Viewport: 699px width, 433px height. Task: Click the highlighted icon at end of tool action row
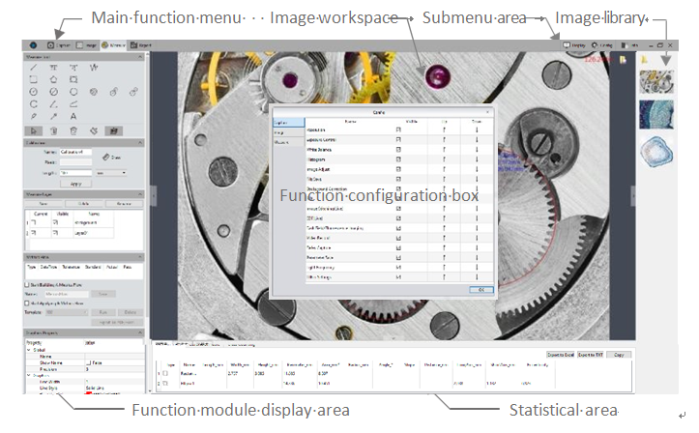click(114, 131)
